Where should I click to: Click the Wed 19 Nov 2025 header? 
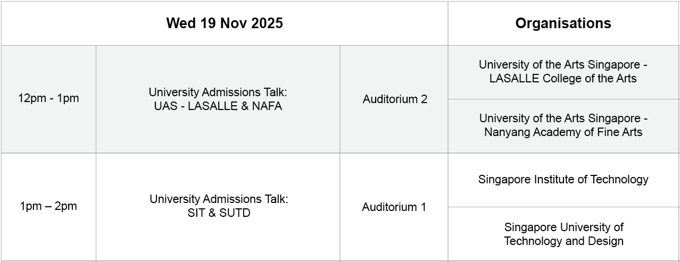[x=225, y=23]
